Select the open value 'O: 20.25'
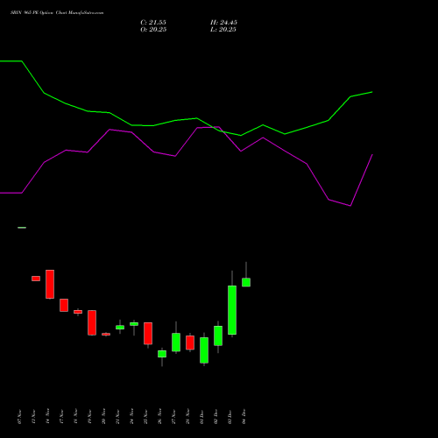This screenshot has height=438, width=438. 153,30
